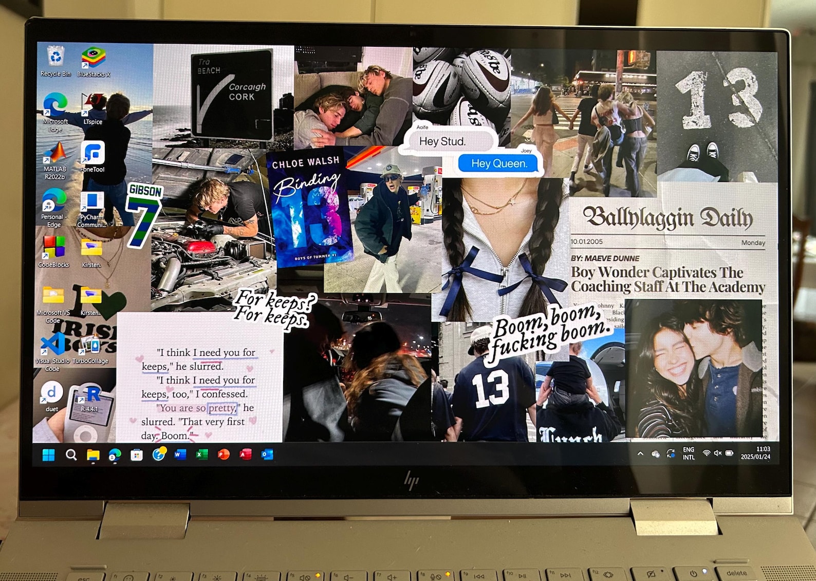Open the ENG INTL language switcher

(x=689, y=453)
